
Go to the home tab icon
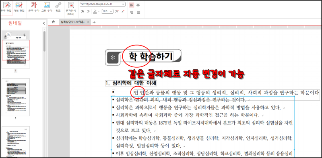pyautogui.click(x=54, y=22)
